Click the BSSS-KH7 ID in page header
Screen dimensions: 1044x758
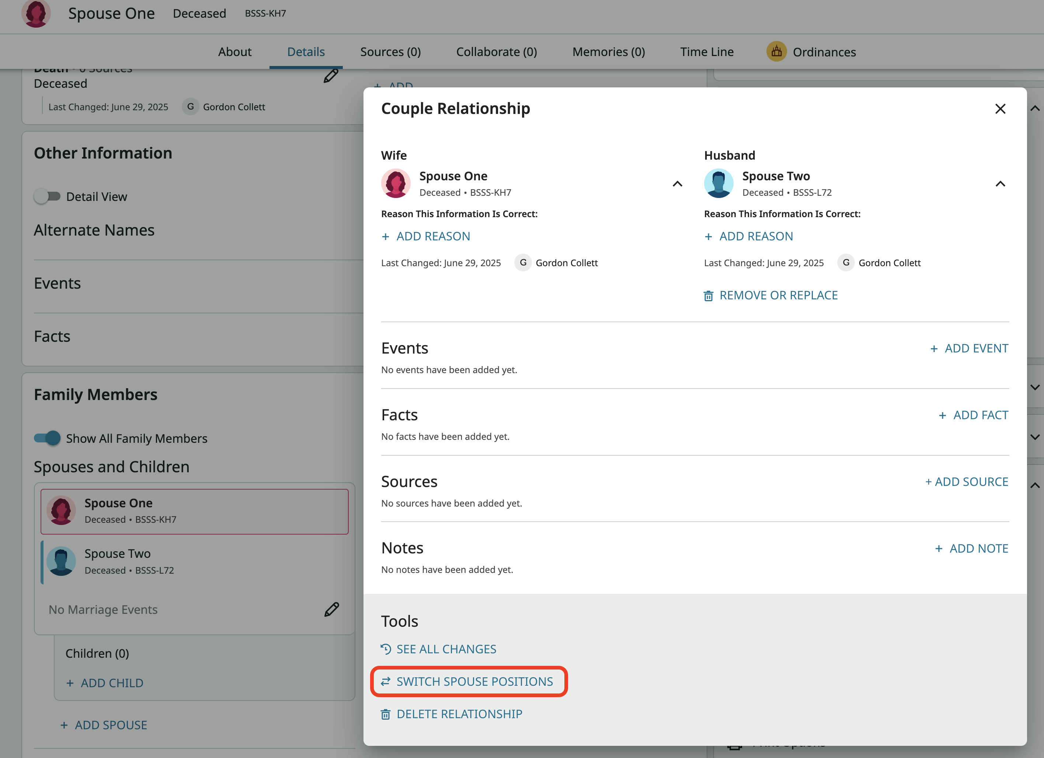click(x=265, y=13)
